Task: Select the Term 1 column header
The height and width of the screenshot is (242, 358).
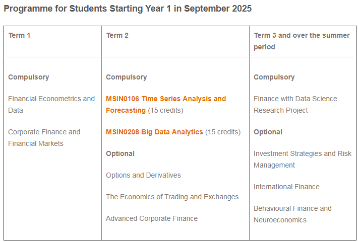Action: (x=19, y=35)
